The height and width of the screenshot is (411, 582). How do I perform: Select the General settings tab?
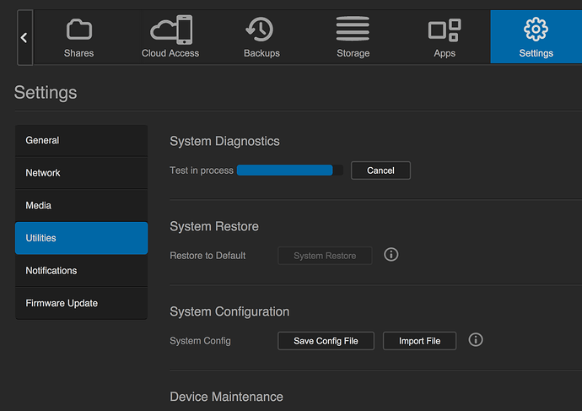coord(81,141)
